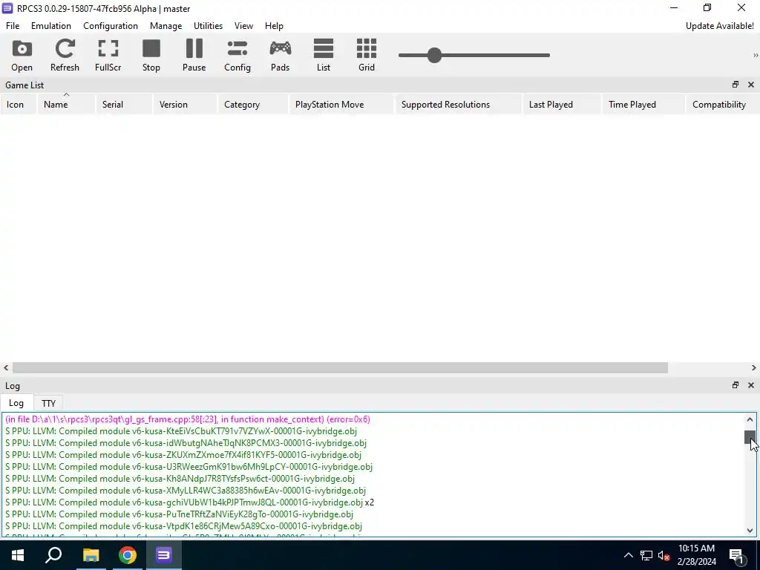Click the icon size slider handle
760x570 pixels.
tap(434, 55)
